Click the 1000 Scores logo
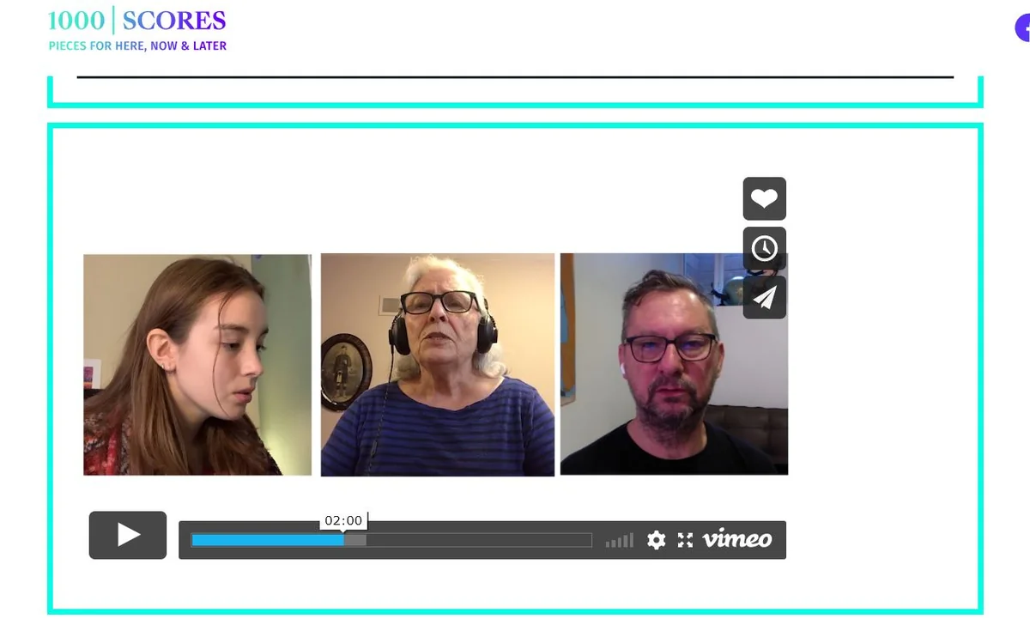1030x625 pixels. coord(137,29)
